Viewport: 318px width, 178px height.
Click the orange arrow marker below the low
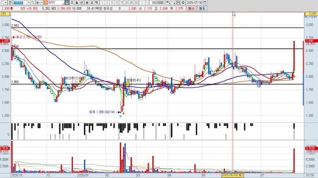(124, 113)
